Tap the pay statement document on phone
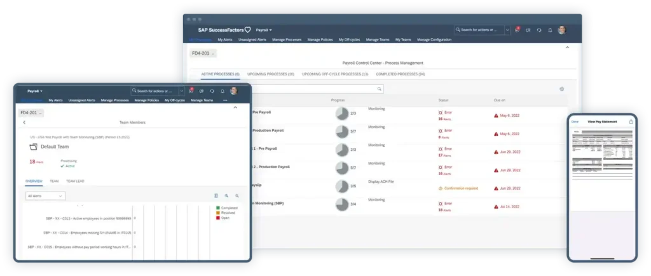The image size is (651, 276). point(602,155)
